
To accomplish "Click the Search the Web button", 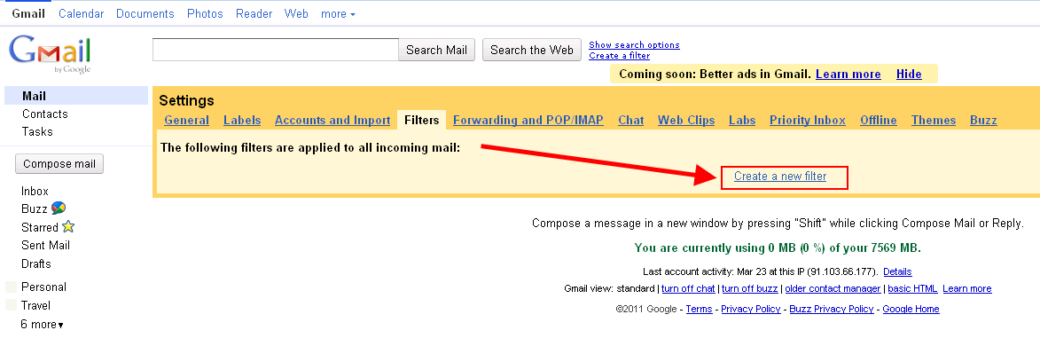I will pos(532,50).
